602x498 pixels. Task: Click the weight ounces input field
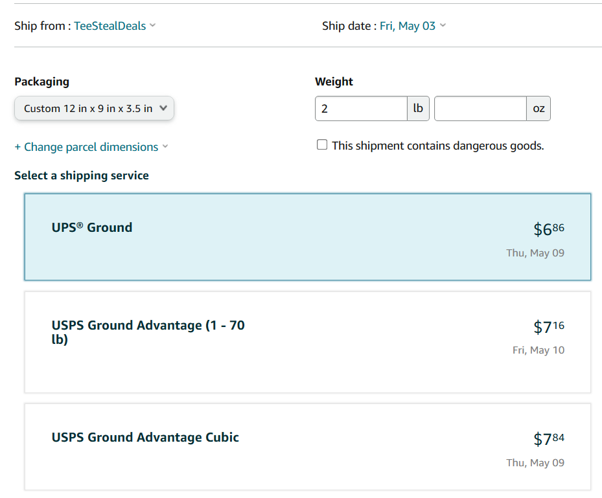pos(480,109)
